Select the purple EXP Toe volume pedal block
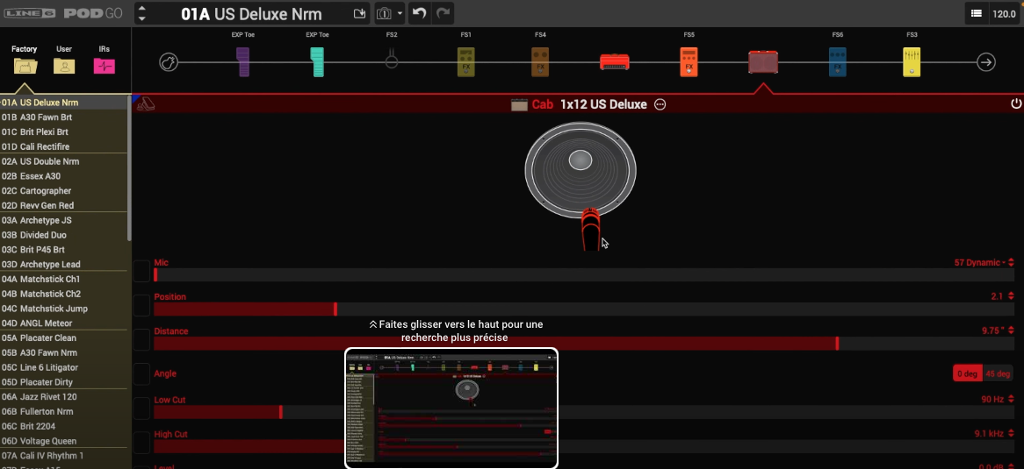 pos(243,62)
